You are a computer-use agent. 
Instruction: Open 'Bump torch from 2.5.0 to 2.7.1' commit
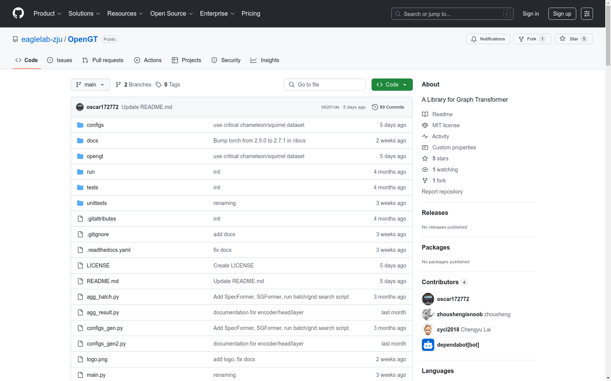coord(259,141)
